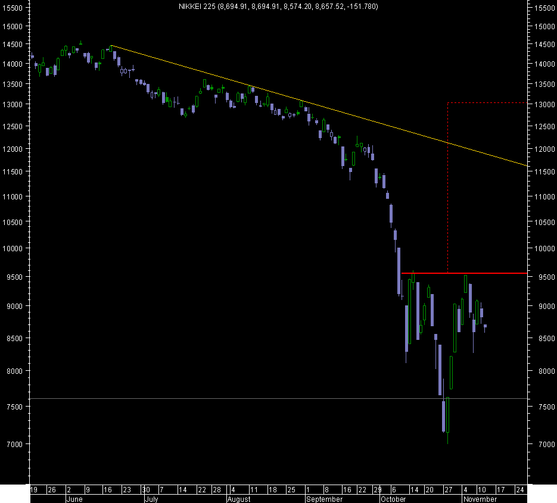Image resolution: width=557 pixels, height=503 pixels.
Task: Click the 7000 label on left price axis
Action: click(x=14, y=445)
